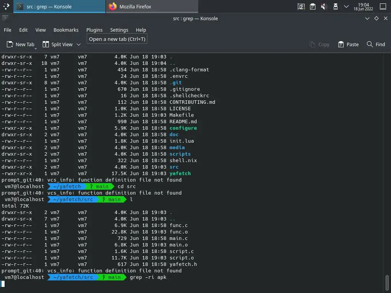This screenshot has height=293, width=391.
Task: Open the Plugins menu
Action: click(x=95, y=30)
